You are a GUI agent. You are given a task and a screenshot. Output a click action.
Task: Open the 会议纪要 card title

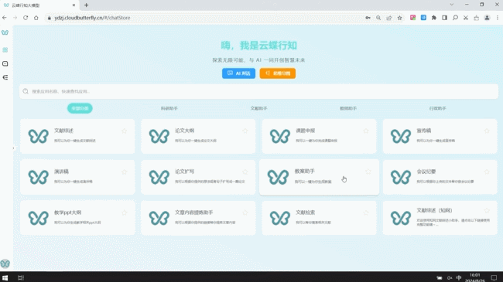[426, 172]
